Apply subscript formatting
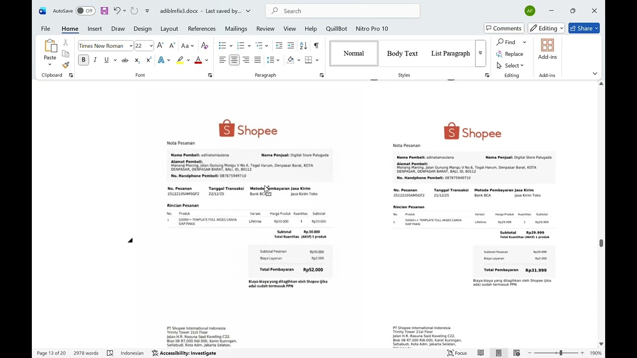Viewport: 637px width, 358px height. (137, 60)
